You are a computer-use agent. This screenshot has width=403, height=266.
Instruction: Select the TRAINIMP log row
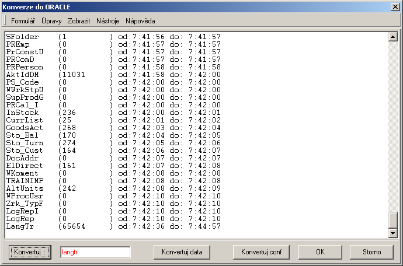[x=113, y=181]
